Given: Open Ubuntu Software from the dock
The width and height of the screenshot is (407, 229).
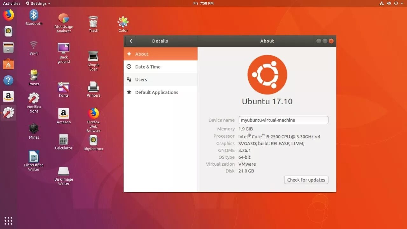Looking at the screenshot, I should (9, 64).
